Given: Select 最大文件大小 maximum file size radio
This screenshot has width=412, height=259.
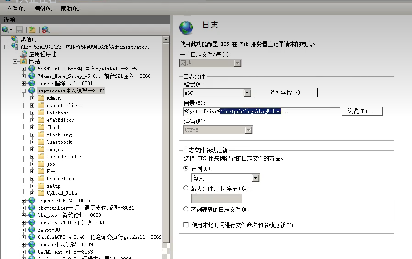Looking at the screenshot, I should [x=186, y=188].
